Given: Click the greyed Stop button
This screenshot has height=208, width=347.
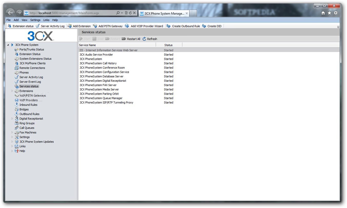Looking at the screenshot, I should (x=98, y=39).
